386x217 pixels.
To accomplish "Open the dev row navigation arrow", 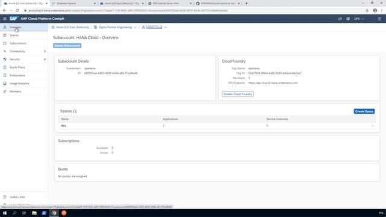I will pos(372,126).
